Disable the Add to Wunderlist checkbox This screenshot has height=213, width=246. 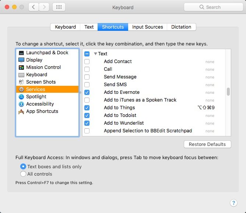point(87,123)
